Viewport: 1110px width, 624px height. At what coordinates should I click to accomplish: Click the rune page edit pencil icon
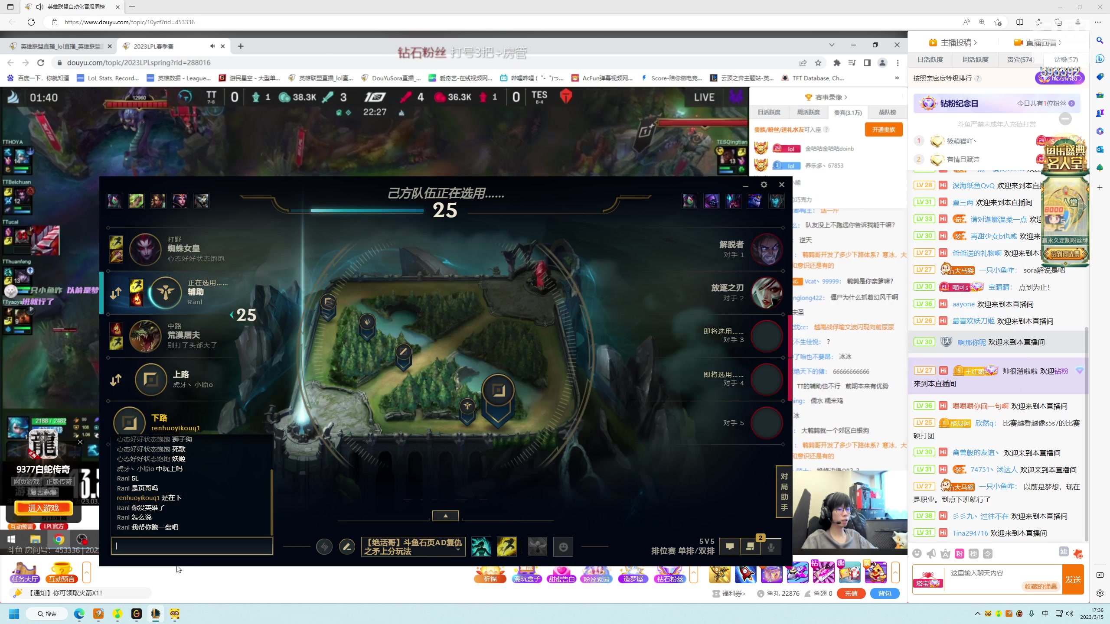pos(347,547)
